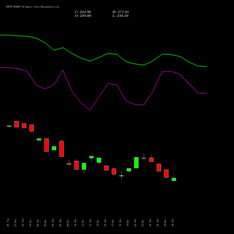This screenshot has width=234, height=234.
Task: Click the 26 Nov date axis label
Action: coord(8,222)
